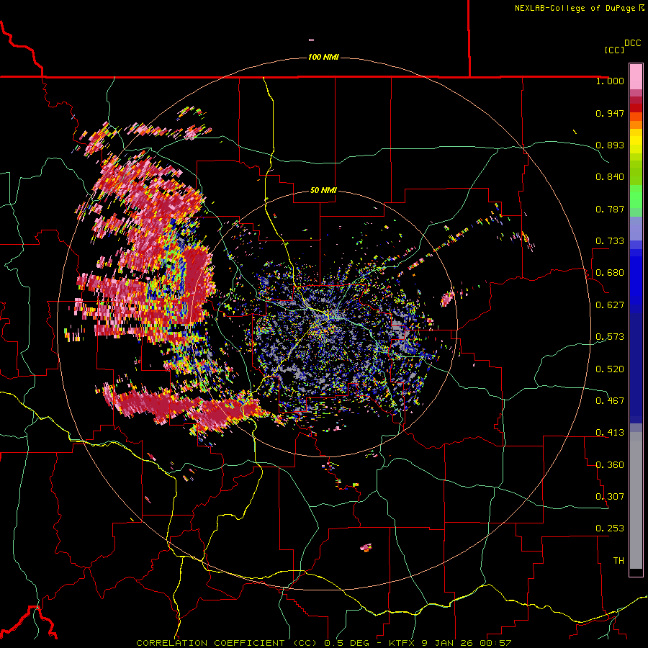Click the 0.947 scale value
648x648 pixels.
610,113
